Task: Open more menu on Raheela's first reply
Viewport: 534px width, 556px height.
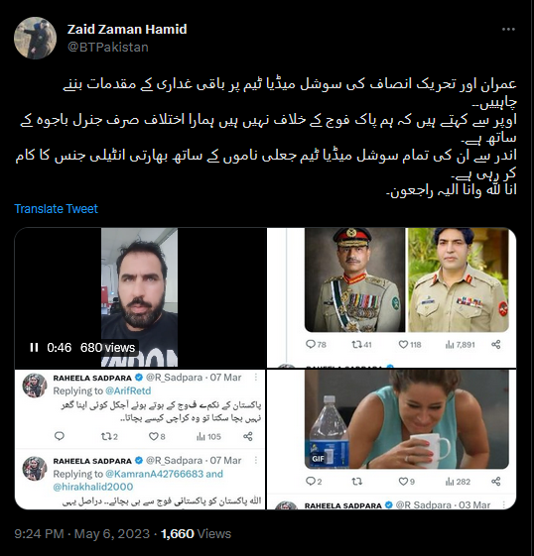Action: coord(256,378)
